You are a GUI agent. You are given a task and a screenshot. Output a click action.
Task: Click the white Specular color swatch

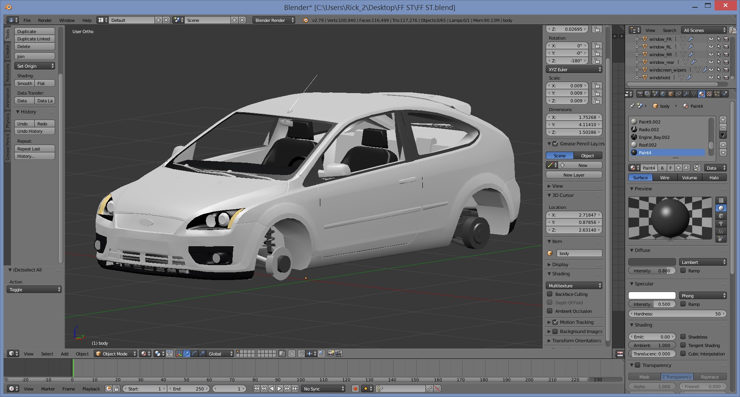(652, 296)
